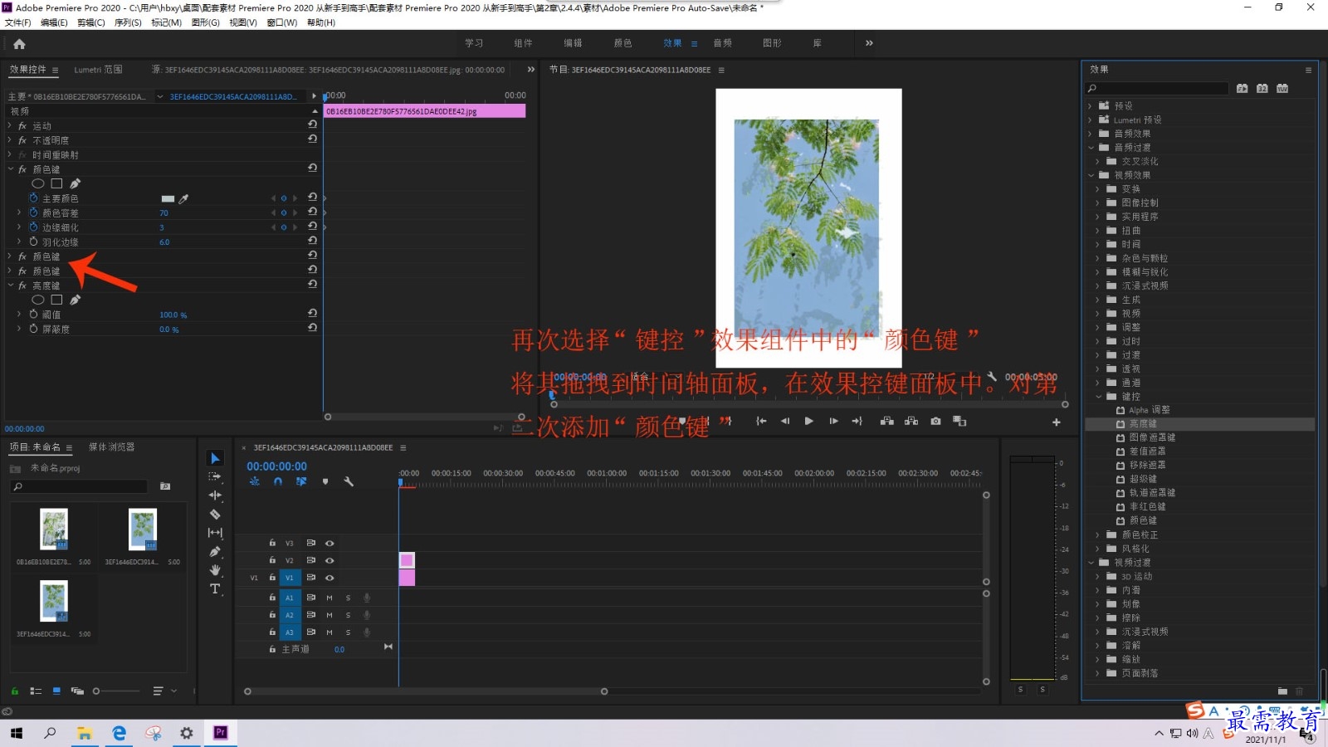This screenshot has height=747, width=1328.
Task: Hide V2 track output eye
Action: (330, 560)
